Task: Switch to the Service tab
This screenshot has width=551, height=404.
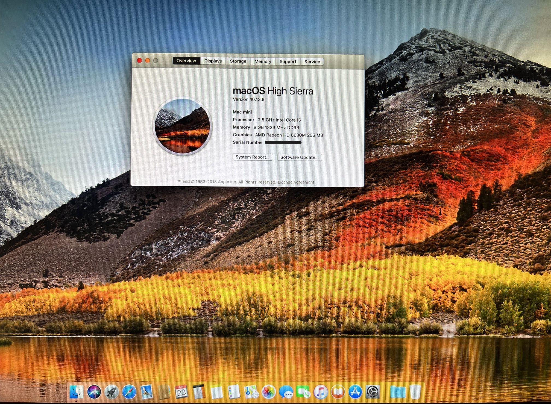Action: click(x=312, y=62)
